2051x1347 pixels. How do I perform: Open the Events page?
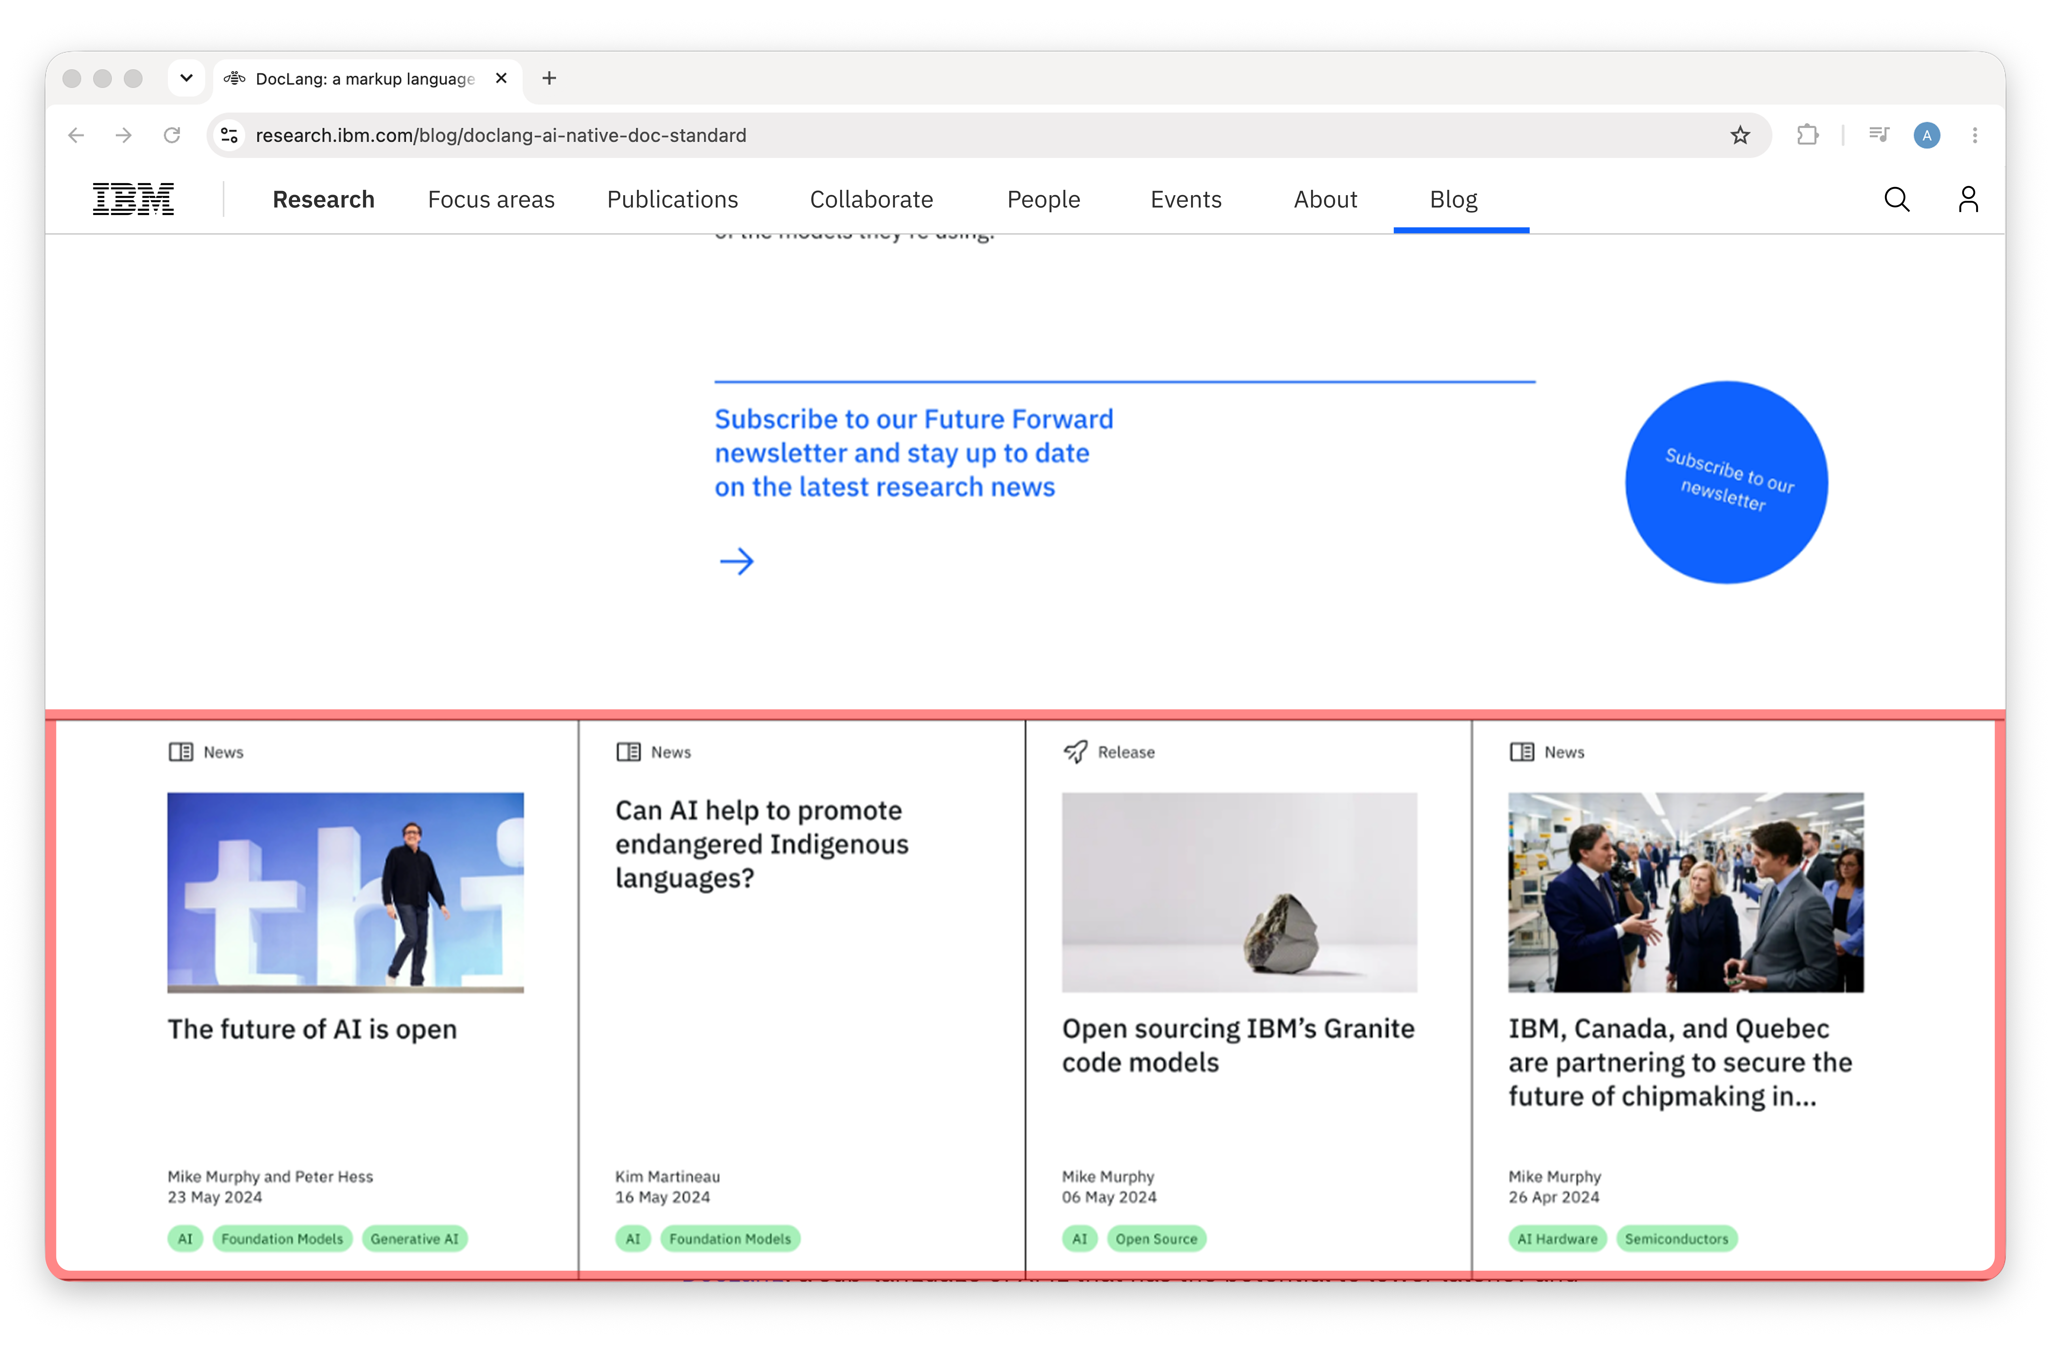[1186, 200]
